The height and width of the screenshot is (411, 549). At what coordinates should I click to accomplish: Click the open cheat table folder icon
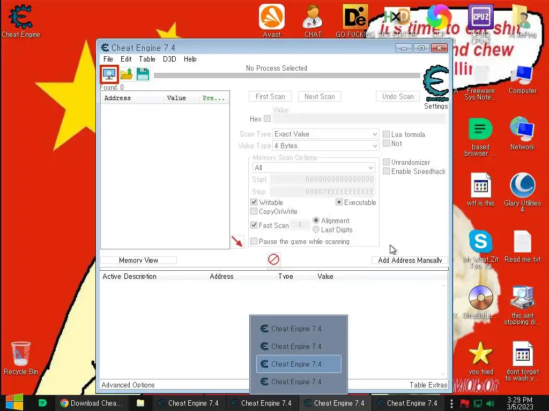[127, 74]
